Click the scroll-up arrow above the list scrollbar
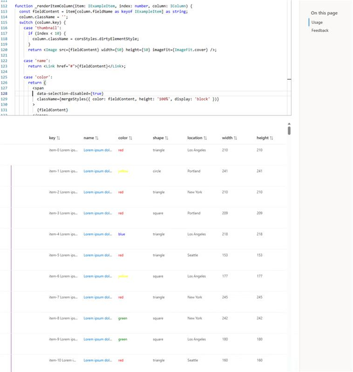Image resolution: width=353 pixels, height=372 pixels. (x=289, y=124)
